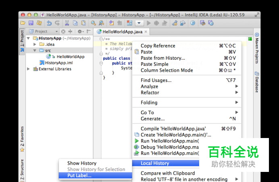This screenshot has height=182, width=279.
Task: Click the Paste clipboard toolbar icon
Action: [x=83, y=23]
